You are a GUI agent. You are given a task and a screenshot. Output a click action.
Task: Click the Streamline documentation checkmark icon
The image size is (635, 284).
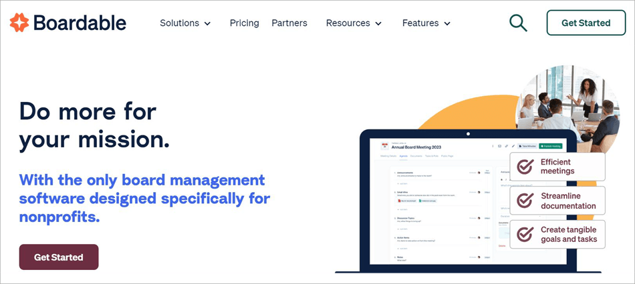click(525, 201)
